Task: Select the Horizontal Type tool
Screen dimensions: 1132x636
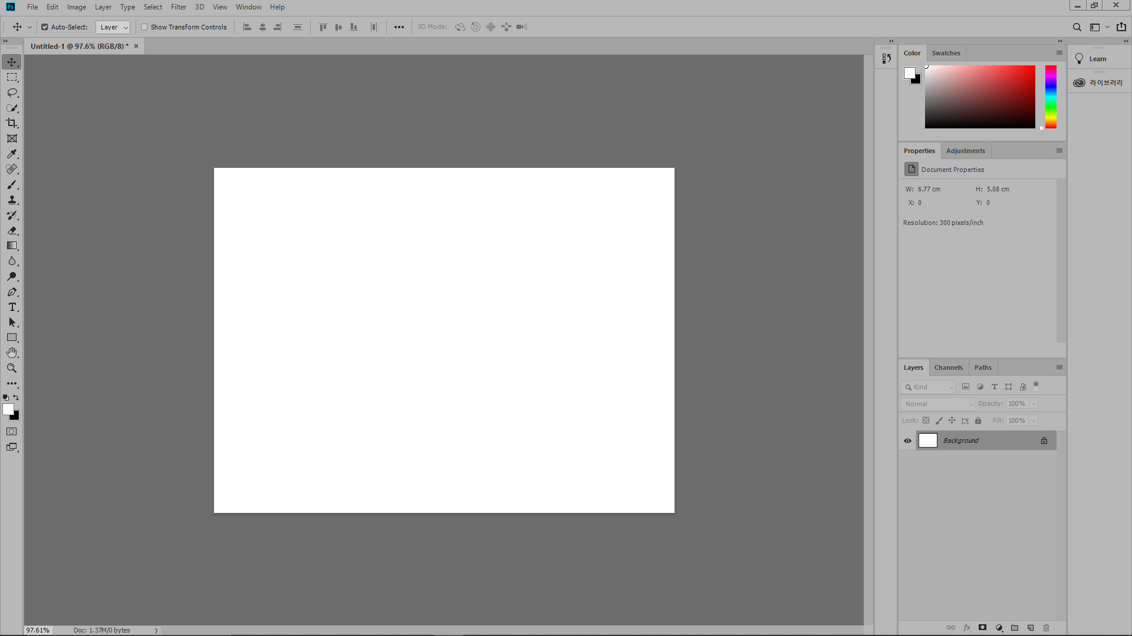Action: pyautogui.click(x=12, y=307)
